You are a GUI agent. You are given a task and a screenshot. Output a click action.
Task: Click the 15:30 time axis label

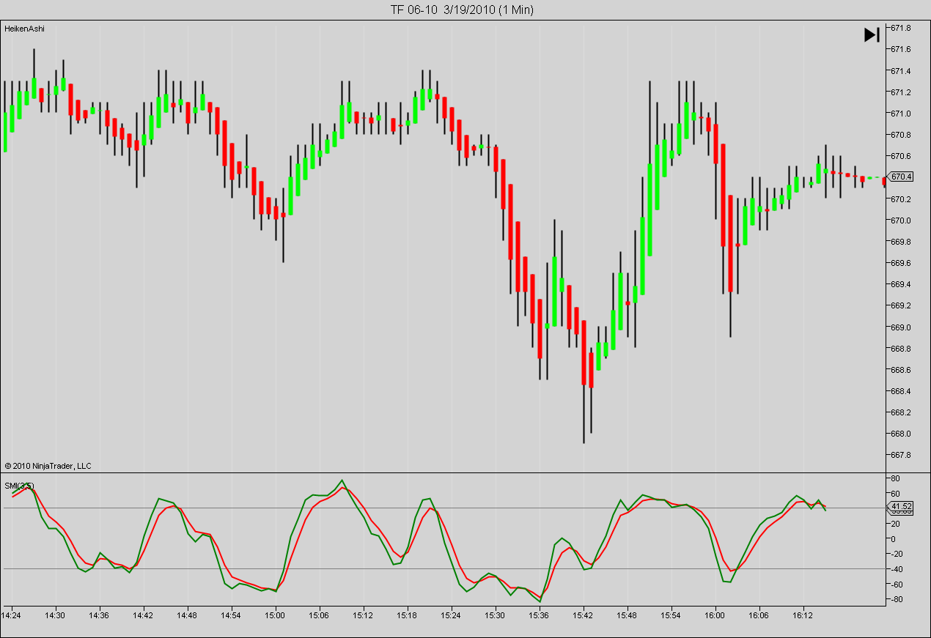click(x=496, y=615)
